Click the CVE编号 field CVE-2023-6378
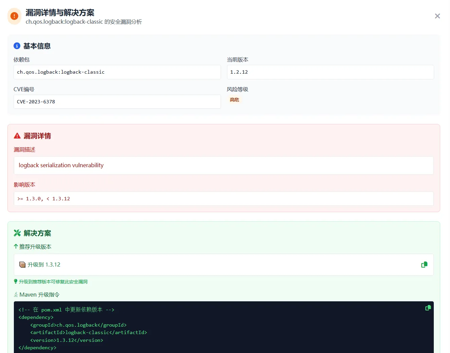The height and width of the screenshot is (353, 450). coord(117,102)
